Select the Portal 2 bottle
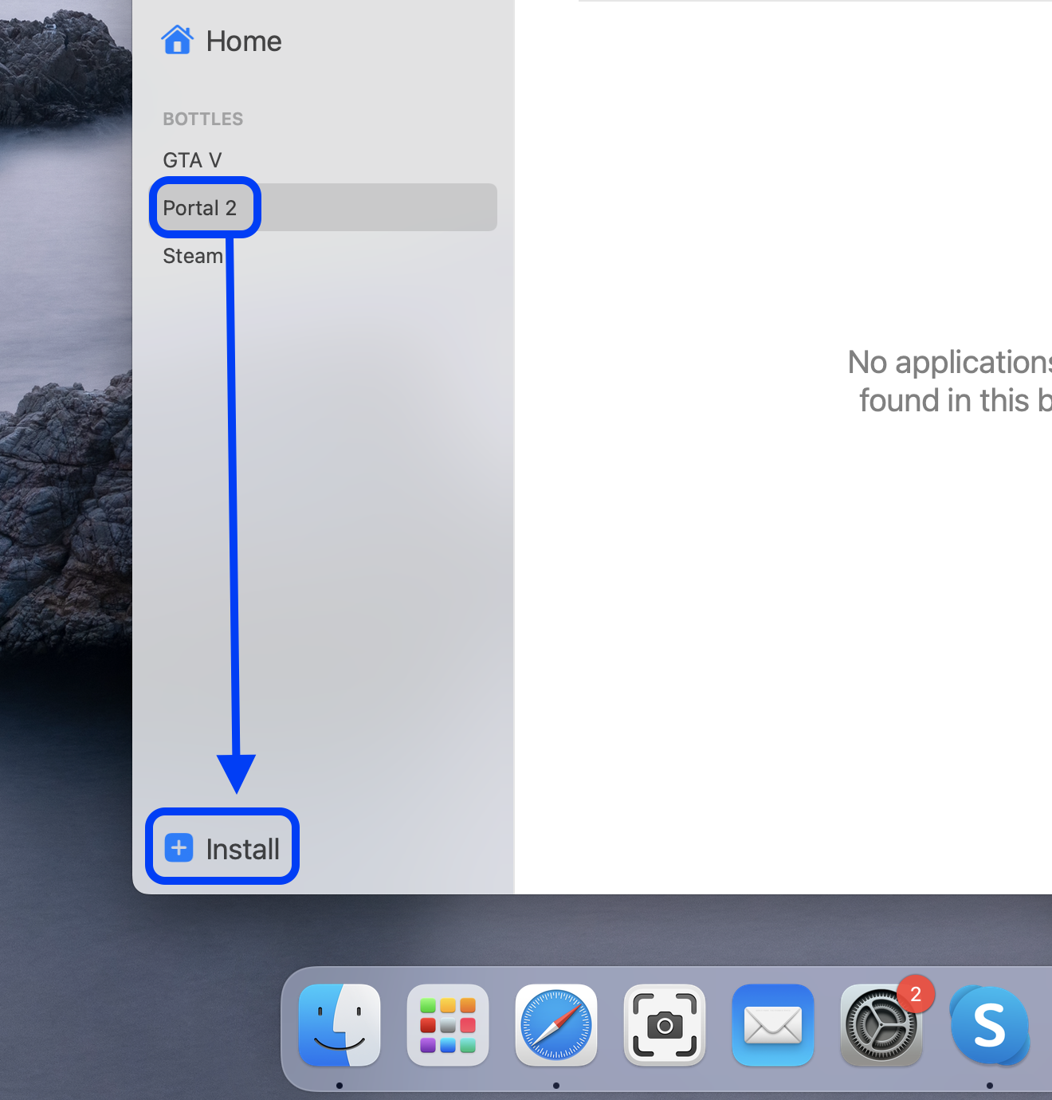The width and height of the screenshot is (1052, 1100). [x=323, y=207]
